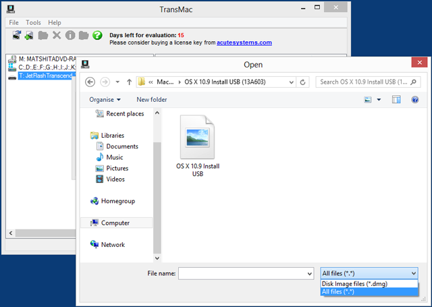This screenshot has width=432, height=307.
Task: Click the grey X delete icon in TransMac toolbar
Action: [57, 35]
